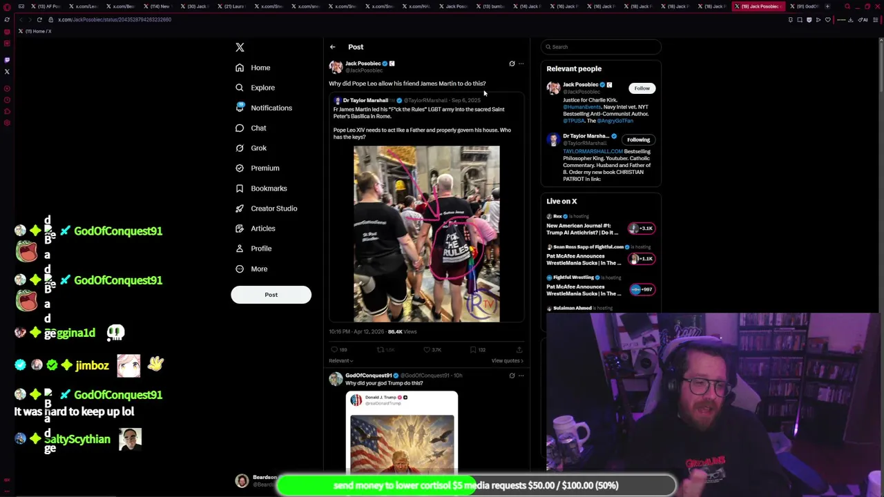This screenshot has width=884, height=497.
Task: Switch to the '(91) GodOfC' browser tab
Action: click(x=804, y=6)
